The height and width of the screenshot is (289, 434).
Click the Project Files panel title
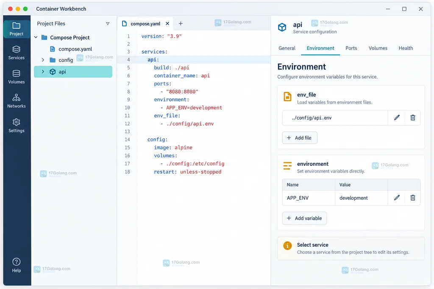tap(51, 24)
